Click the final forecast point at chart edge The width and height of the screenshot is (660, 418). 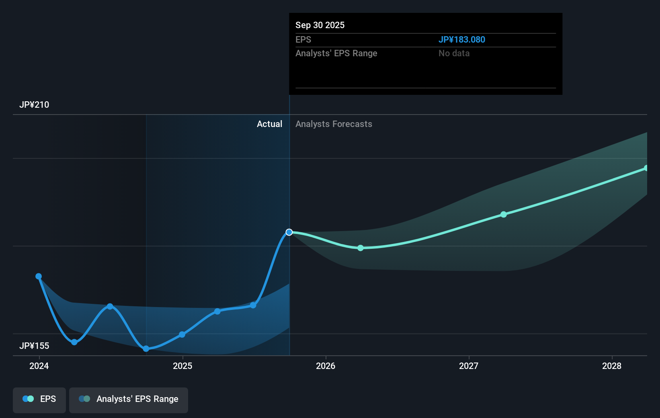click(646, 168)
